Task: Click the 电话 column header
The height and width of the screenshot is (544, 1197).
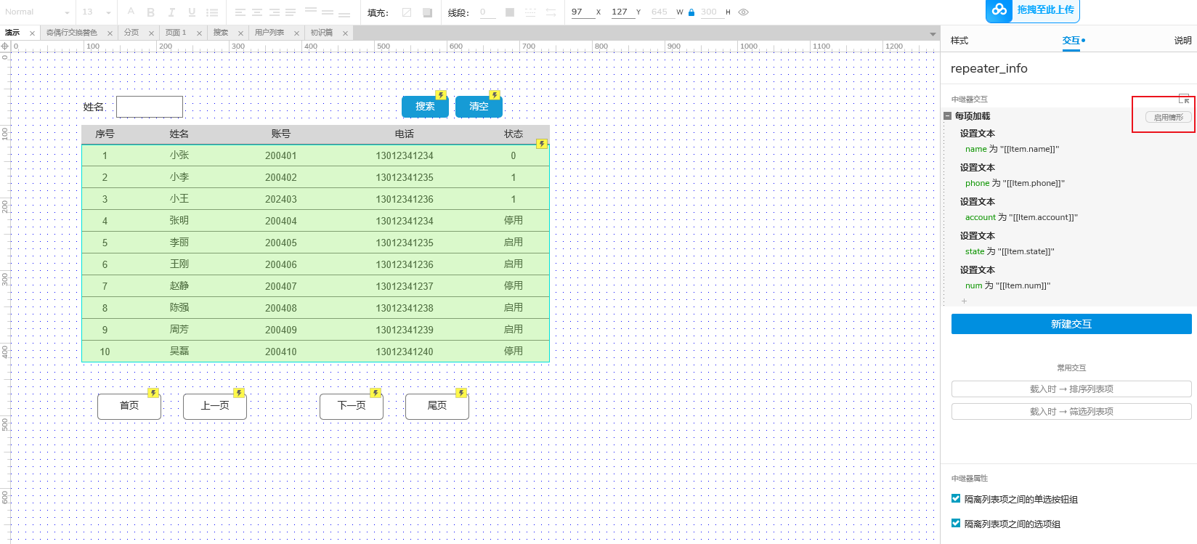Action: pyautogui.click(x=405, y=134)
